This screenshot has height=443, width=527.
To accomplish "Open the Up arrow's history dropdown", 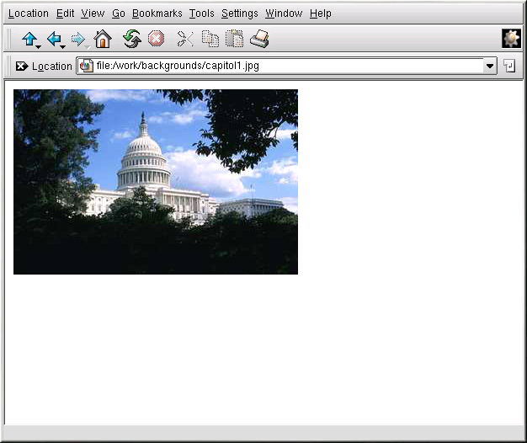I will (x=40, y=45).
